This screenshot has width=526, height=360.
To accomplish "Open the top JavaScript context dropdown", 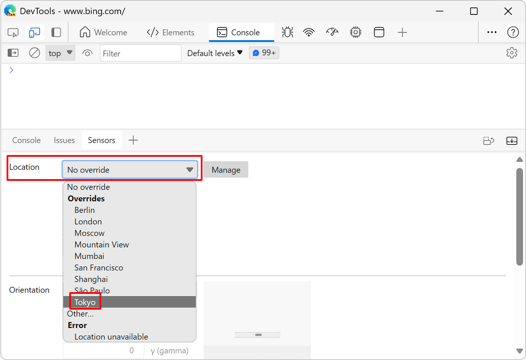I will pyautogui.click(x=60, y=53).
